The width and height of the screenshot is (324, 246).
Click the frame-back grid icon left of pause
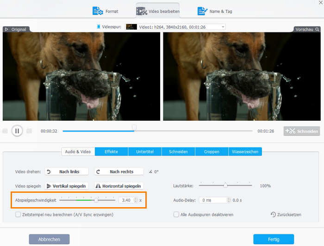point(5,131)
